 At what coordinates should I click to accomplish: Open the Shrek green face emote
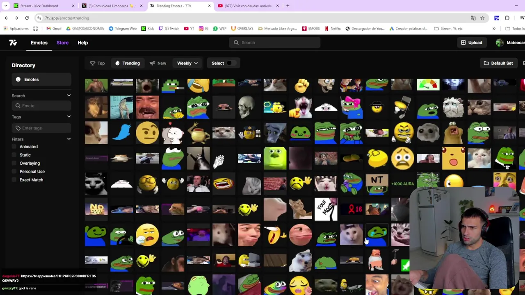click(x=275, y=159)
